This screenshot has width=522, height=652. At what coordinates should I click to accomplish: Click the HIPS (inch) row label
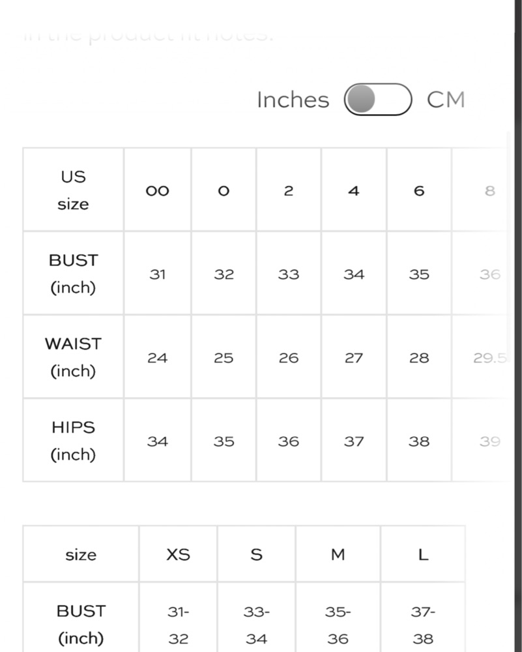click(73, 441)
